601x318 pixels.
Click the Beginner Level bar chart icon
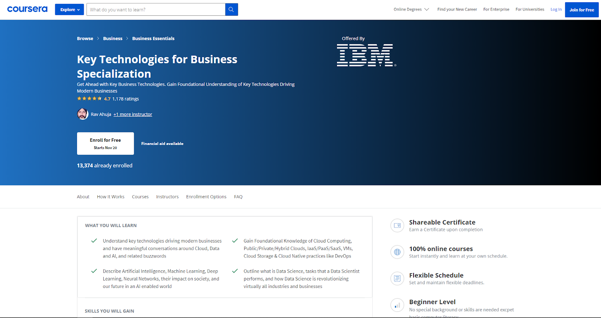click(x=397, y=305)
